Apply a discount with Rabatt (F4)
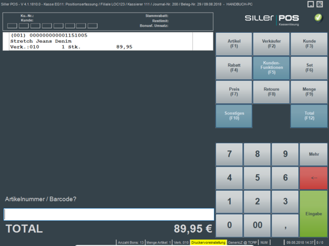The image size is (329, 246). [234, 67]
